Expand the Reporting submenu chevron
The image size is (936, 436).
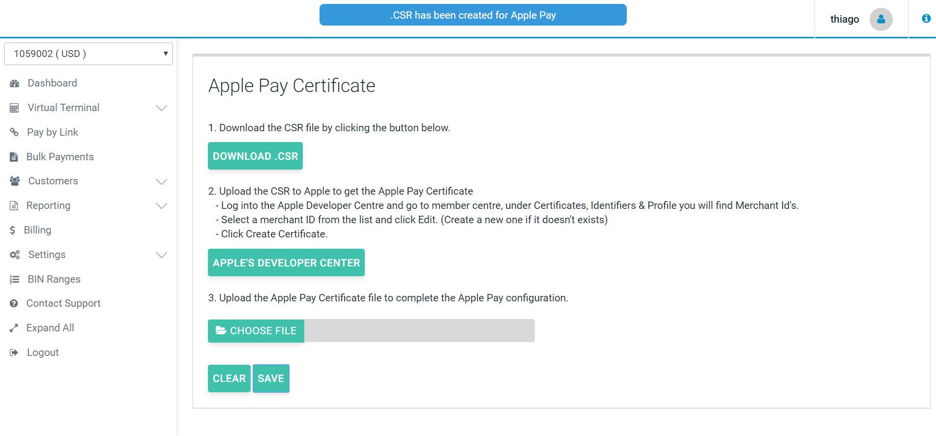coord(161,206)
